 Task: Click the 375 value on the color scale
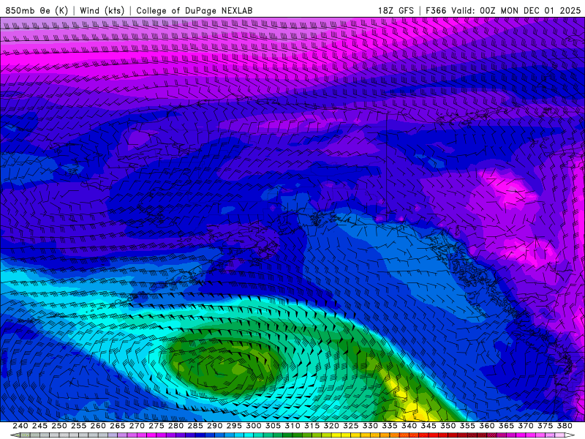545,426
